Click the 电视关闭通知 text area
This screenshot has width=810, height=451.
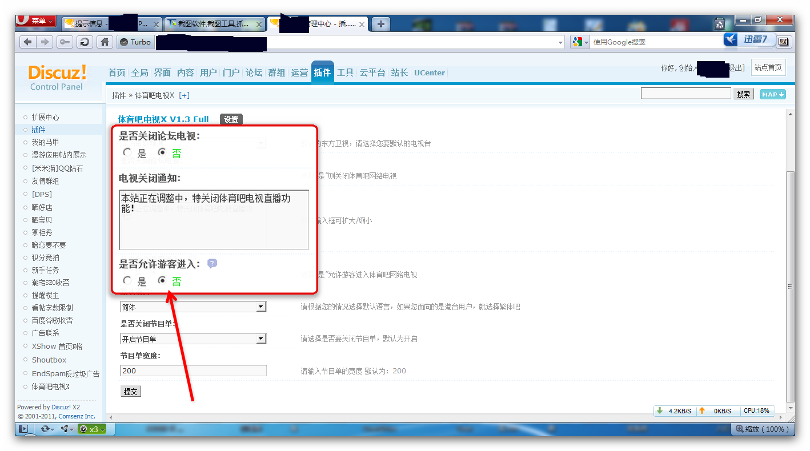point(214,220)
